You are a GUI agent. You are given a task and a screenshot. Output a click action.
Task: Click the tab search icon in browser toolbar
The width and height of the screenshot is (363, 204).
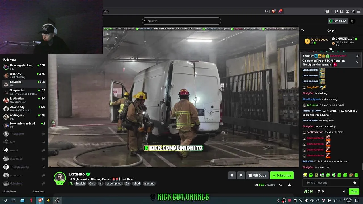327,11
